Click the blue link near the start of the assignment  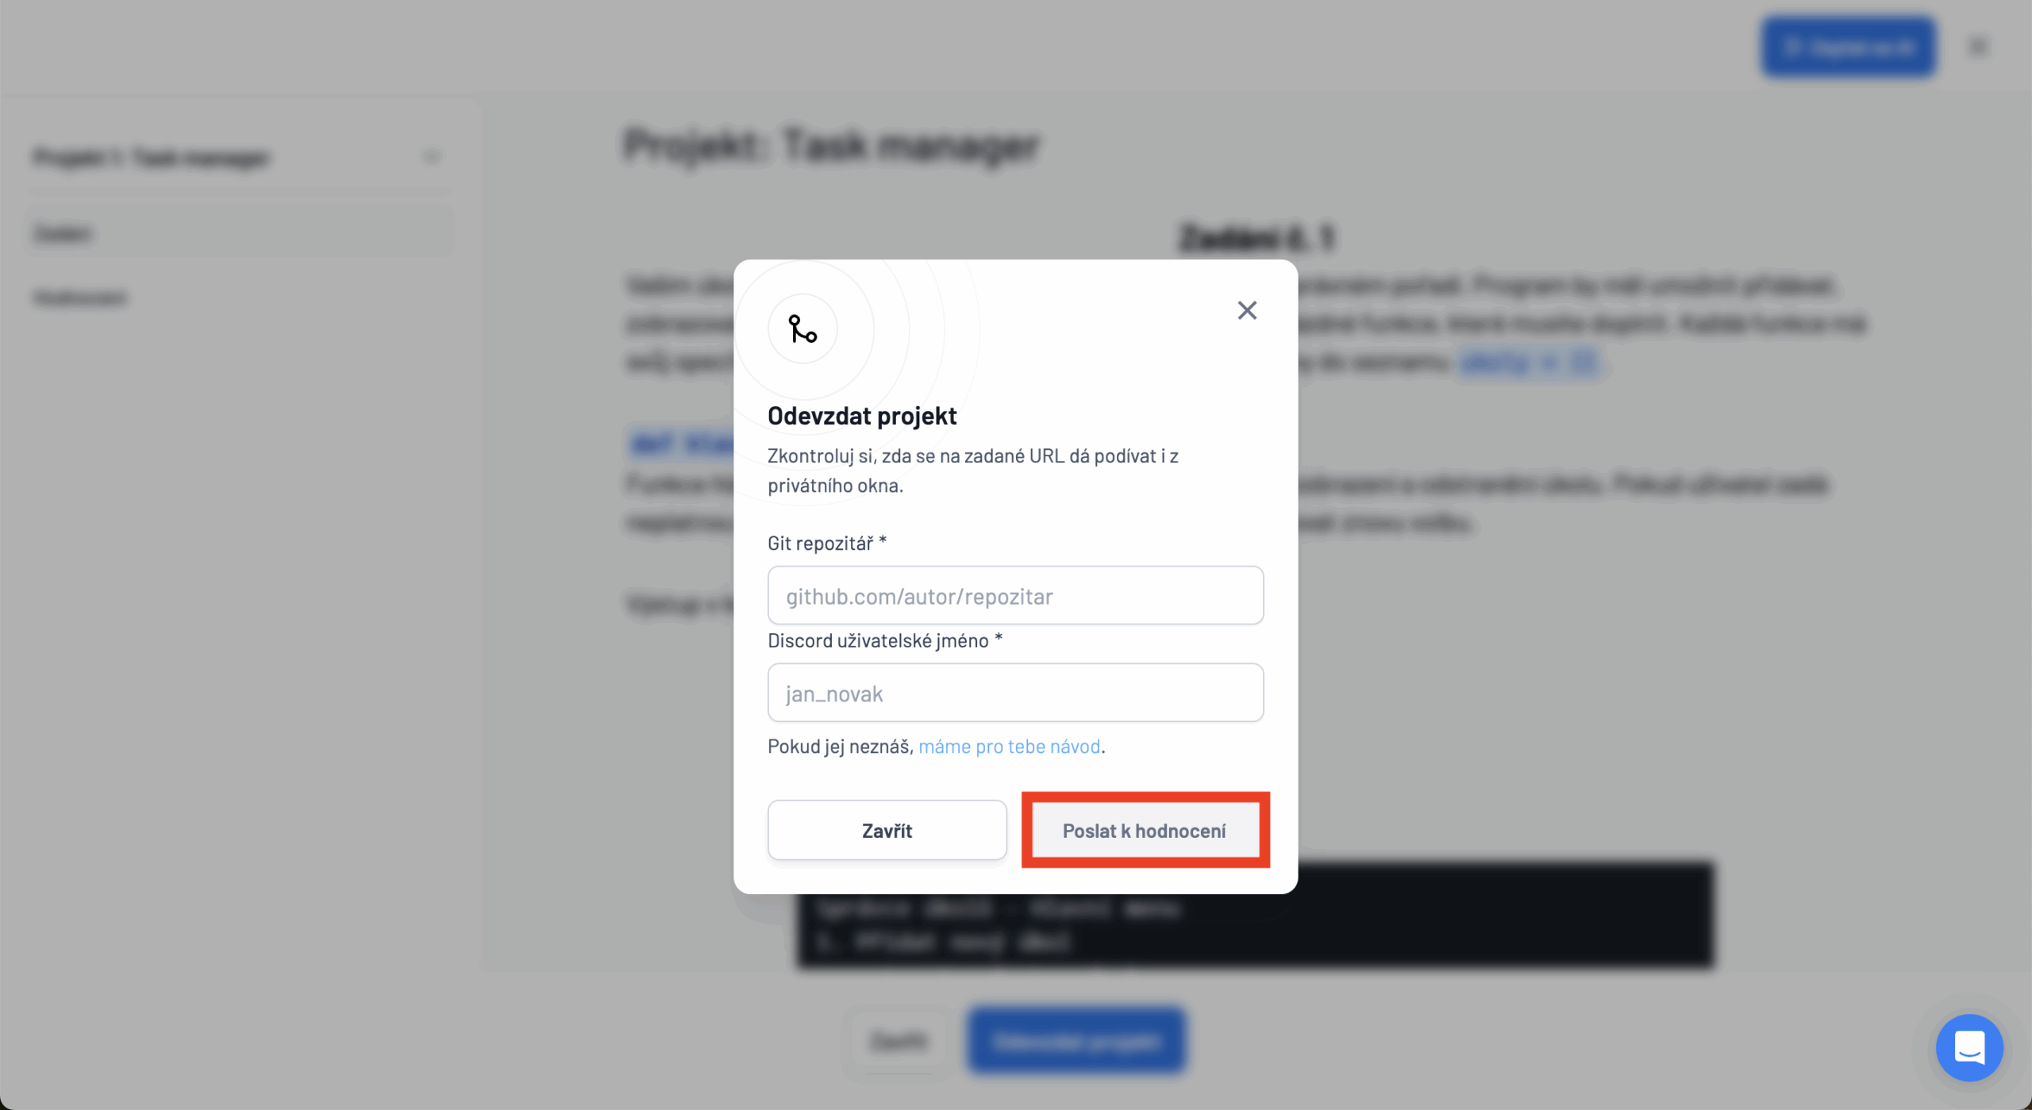pyautogui.click(x=684, y=445)
